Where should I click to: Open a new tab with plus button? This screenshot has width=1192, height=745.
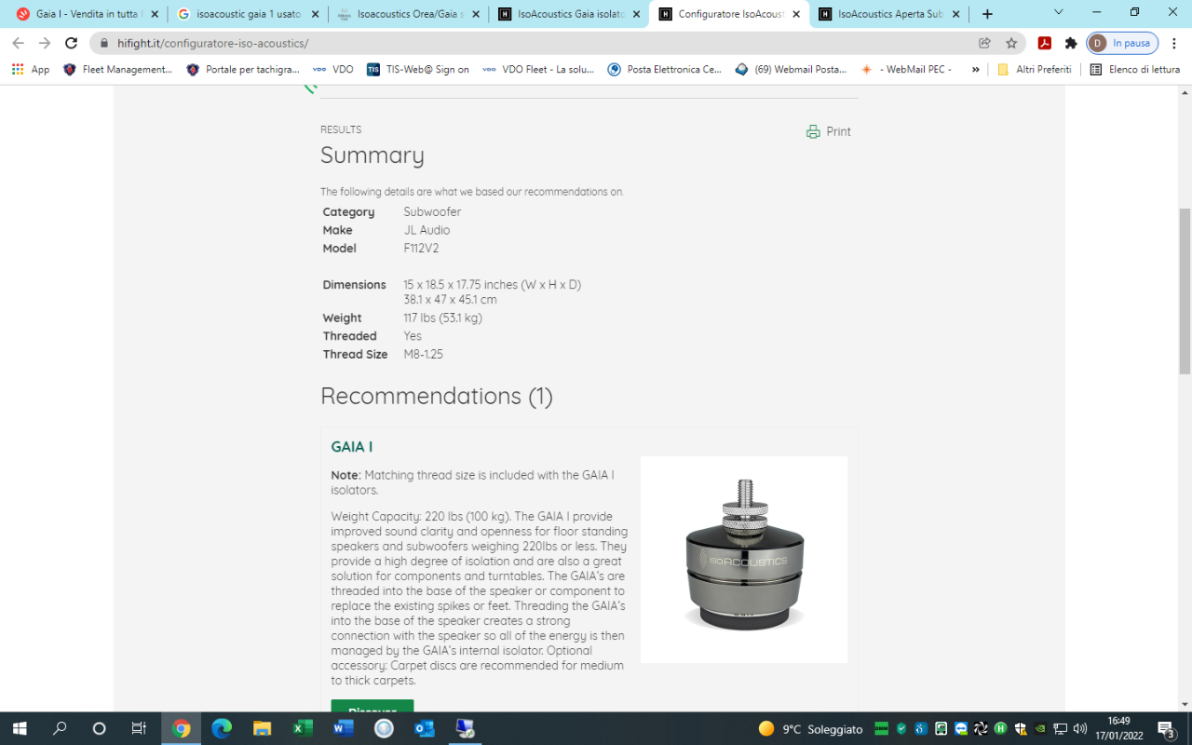pos(987,14)
